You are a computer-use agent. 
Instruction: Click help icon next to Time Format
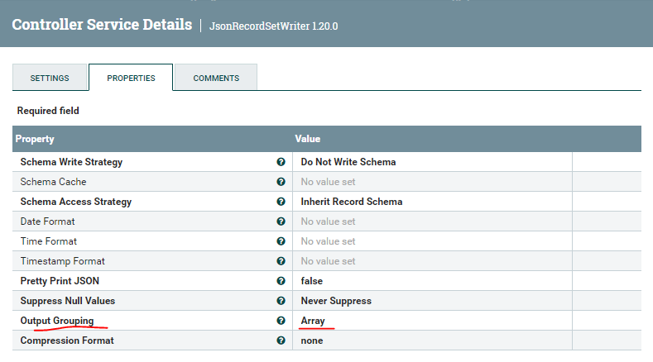click(281, 241)
